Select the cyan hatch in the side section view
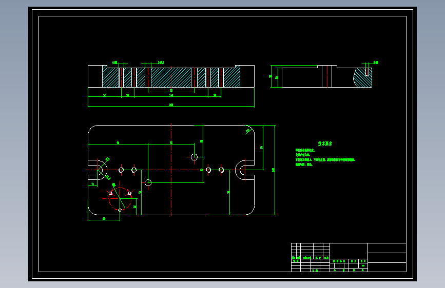 [x=363, y=77]
